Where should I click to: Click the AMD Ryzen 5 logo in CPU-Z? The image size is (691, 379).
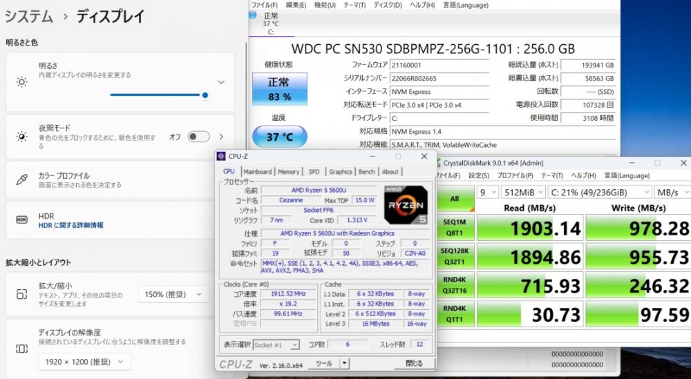(406, 204)
